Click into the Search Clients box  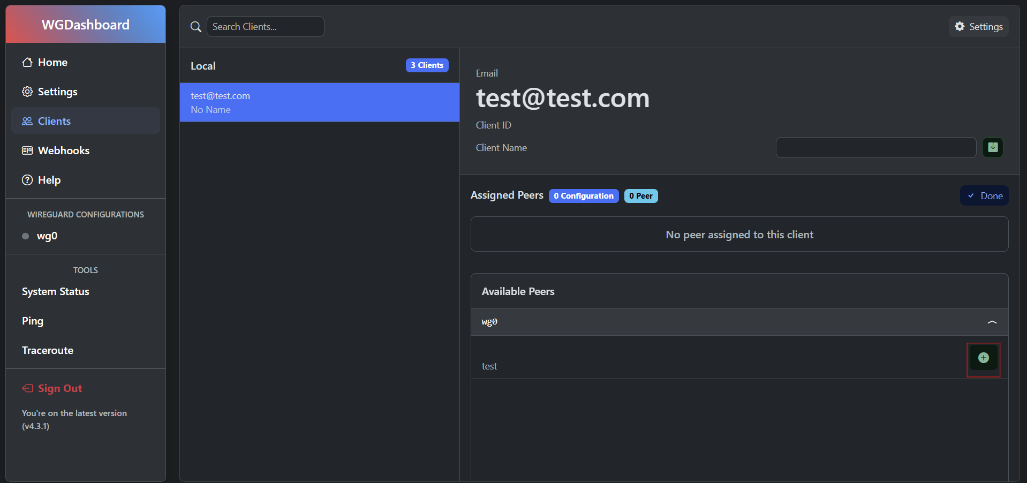266,27
